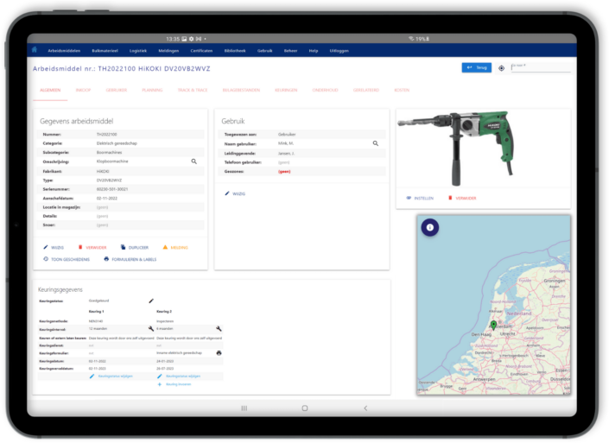
Task: Click serial number 60230-501-30021
Action: pos(112,189)
